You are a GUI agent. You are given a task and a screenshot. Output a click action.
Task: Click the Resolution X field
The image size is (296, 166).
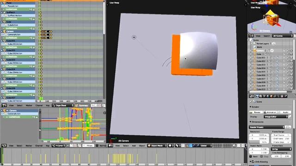click(259, 135)
